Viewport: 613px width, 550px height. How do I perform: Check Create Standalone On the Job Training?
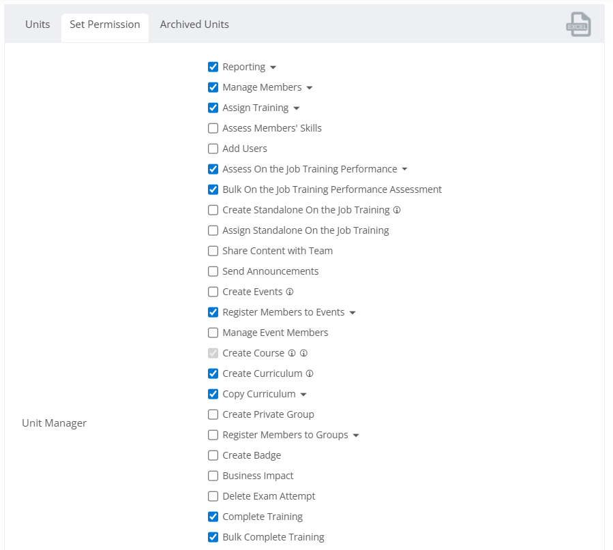(x=213, y=210)
